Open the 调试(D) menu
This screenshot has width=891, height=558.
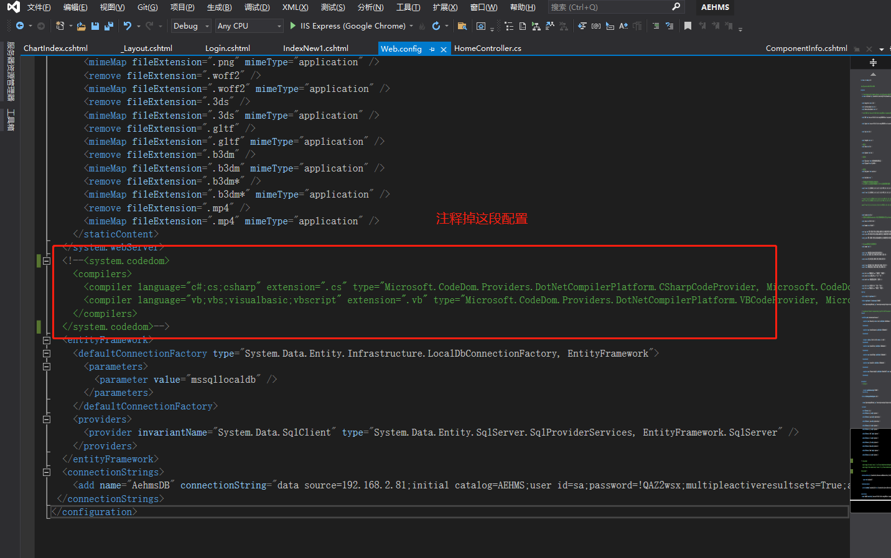(257, 7)
